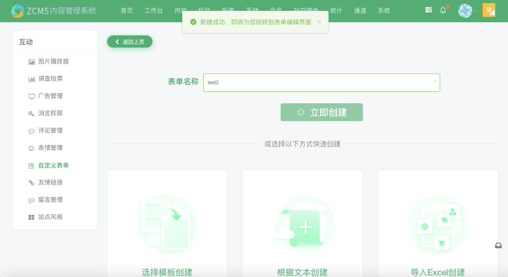This screenshot has height=277, width=508.
Task: Click the 表单名称 label
Action: click(183, 82)
